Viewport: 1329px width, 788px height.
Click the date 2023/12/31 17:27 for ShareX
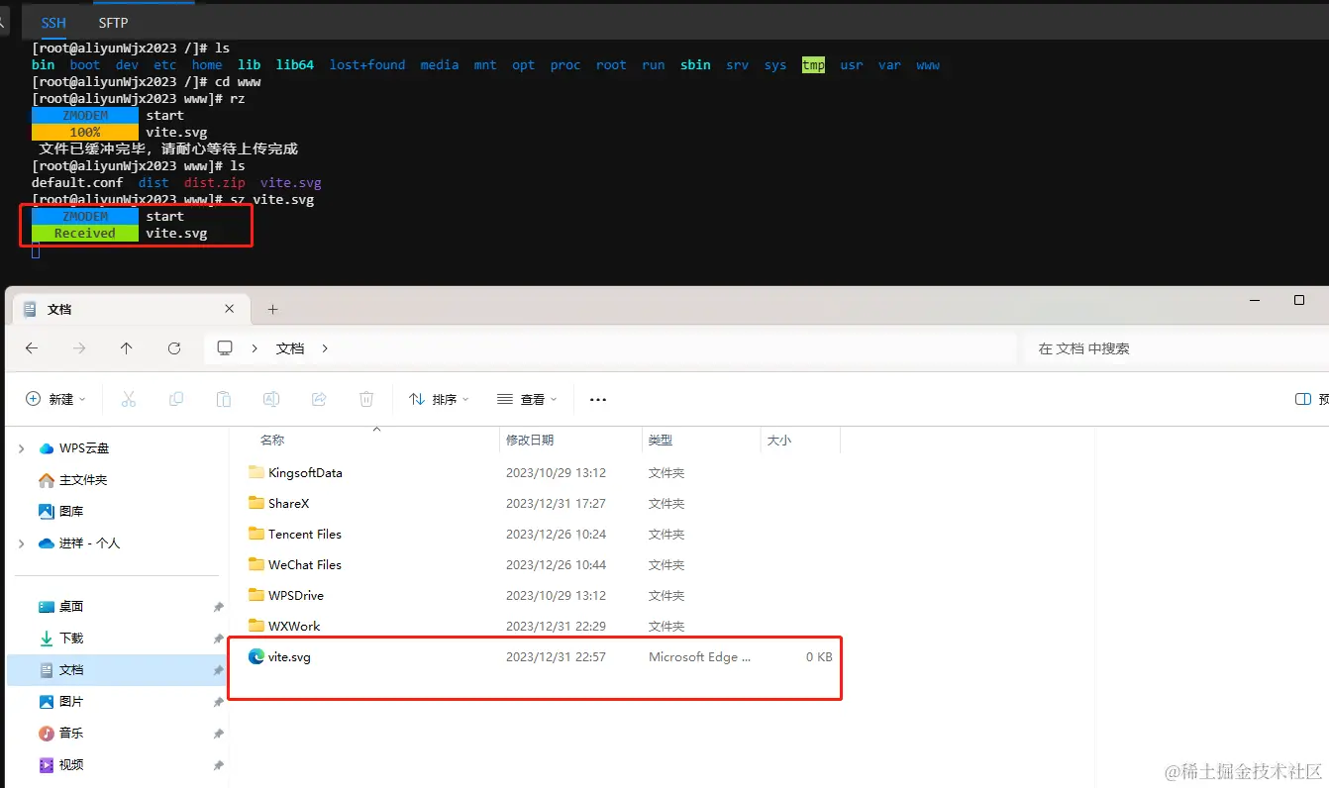click(556, 503)
